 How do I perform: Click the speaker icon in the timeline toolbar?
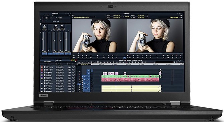[154, 62]
